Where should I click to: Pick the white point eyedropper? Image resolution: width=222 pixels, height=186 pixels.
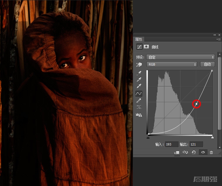click(x=139, y=86)
